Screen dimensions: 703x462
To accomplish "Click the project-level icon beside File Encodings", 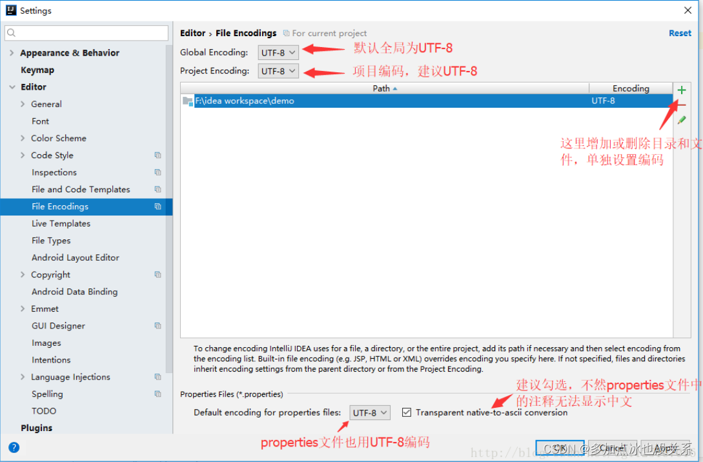I will click(158, 206).
